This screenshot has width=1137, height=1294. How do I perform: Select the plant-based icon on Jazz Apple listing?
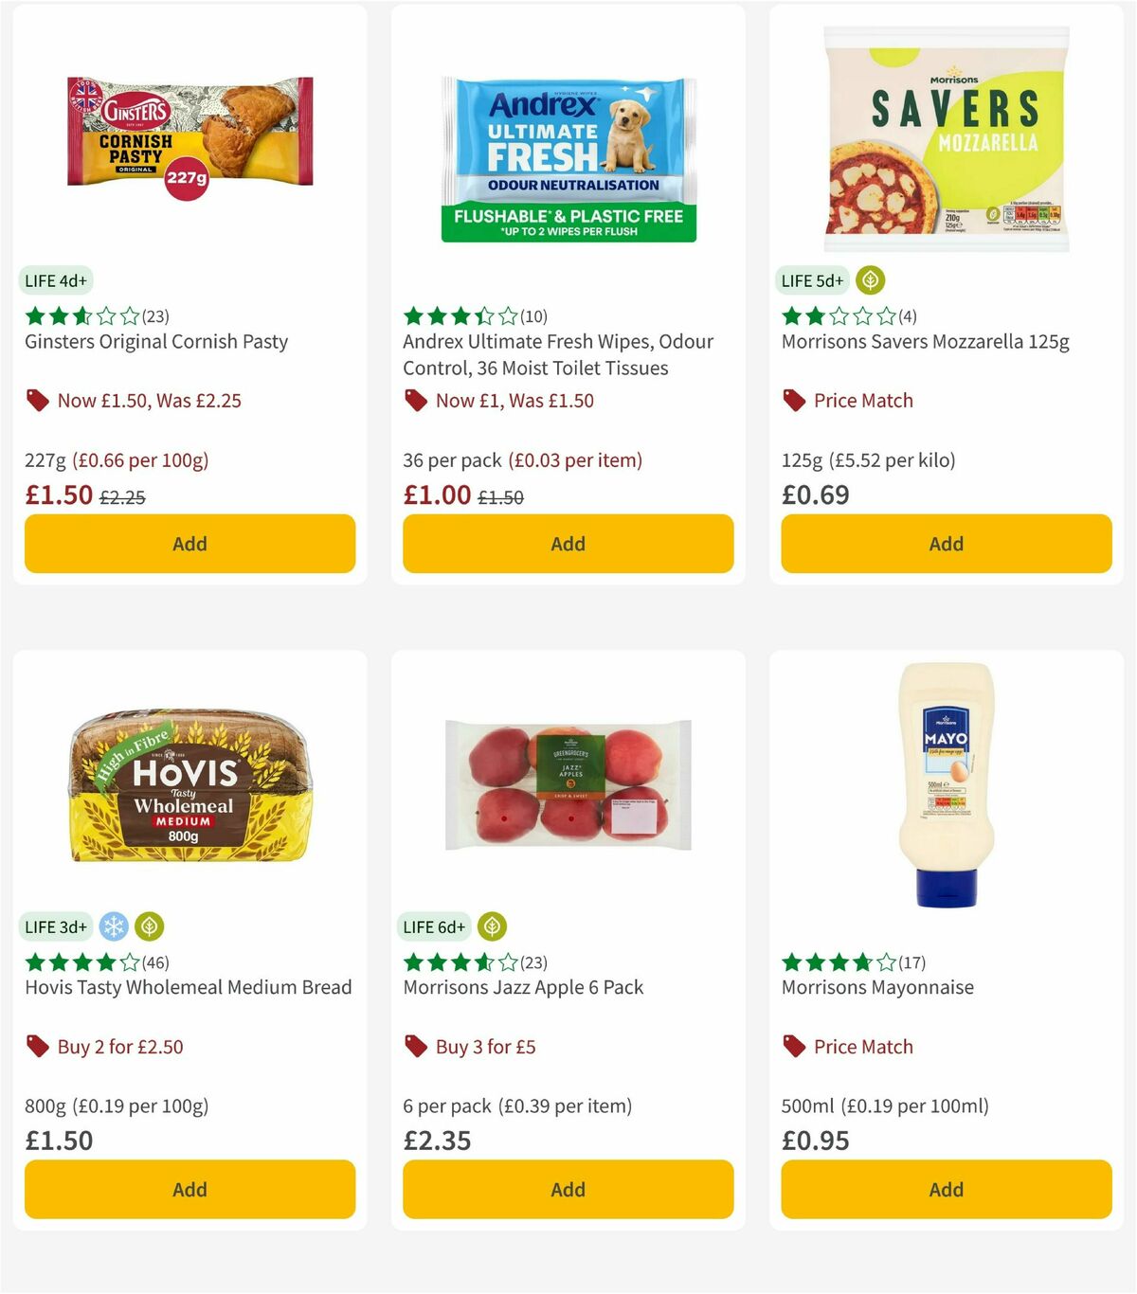coord(492,926)
